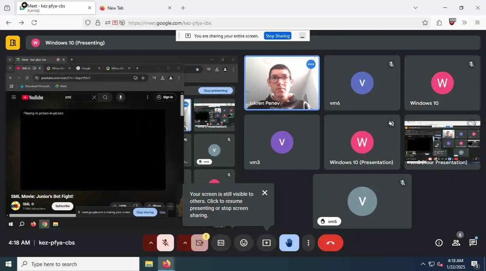Click the yellow Meet companion icon
The image size is (486, 271).
pyautogui.click(x=13, y=43)
